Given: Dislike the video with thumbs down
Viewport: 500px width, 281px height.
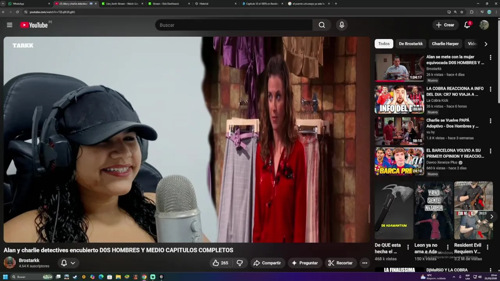Looking at the screenshot, I should pyautogui.click(x=240, y=263).
